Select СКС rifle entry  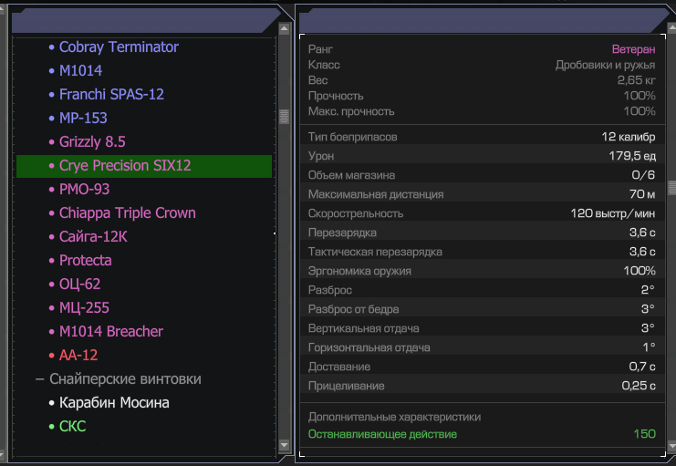(72, 427)
